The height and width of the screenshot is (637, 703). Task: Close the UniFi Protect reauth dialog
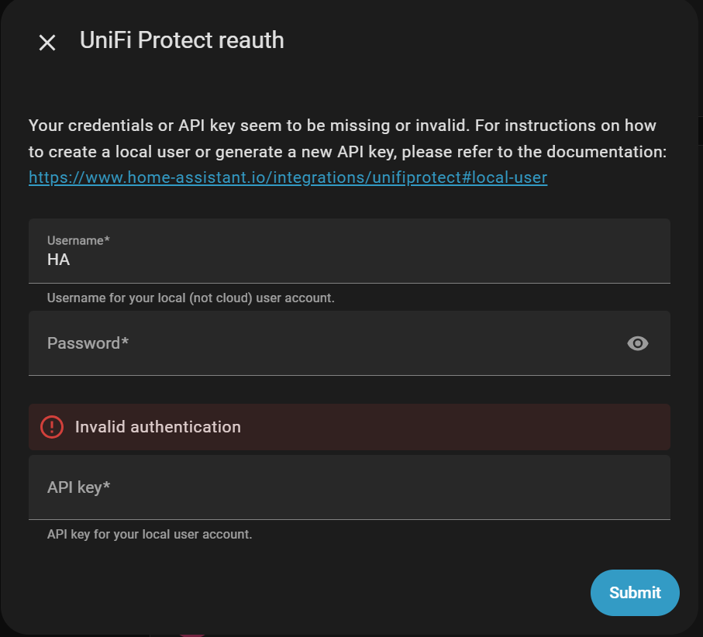[x=47, y=43]
